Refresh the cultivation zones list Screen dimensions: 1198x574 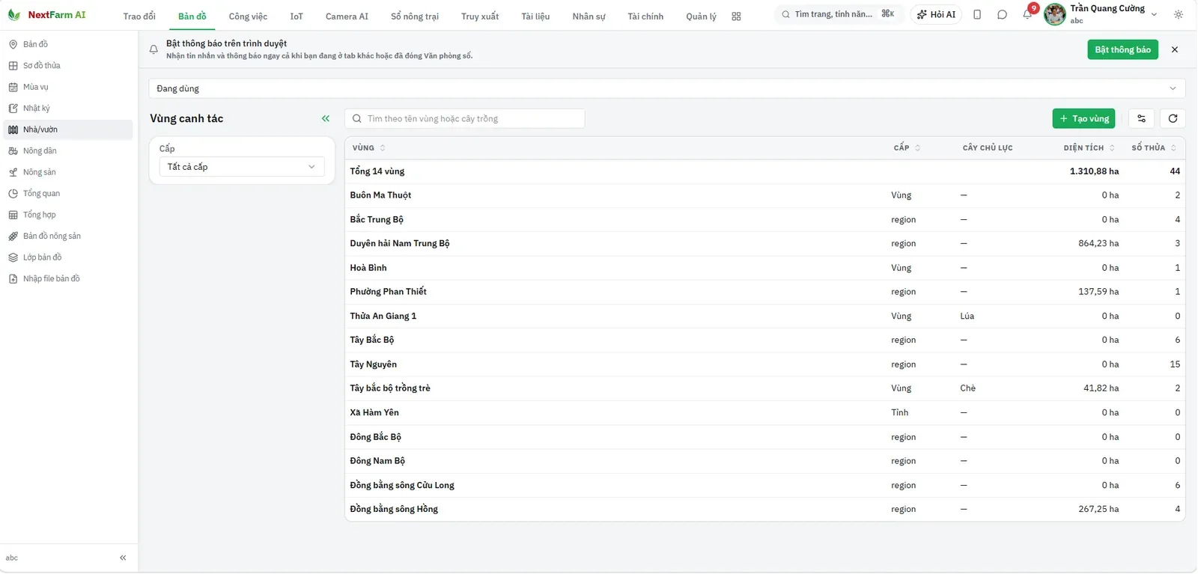[x=1173, y=118]
